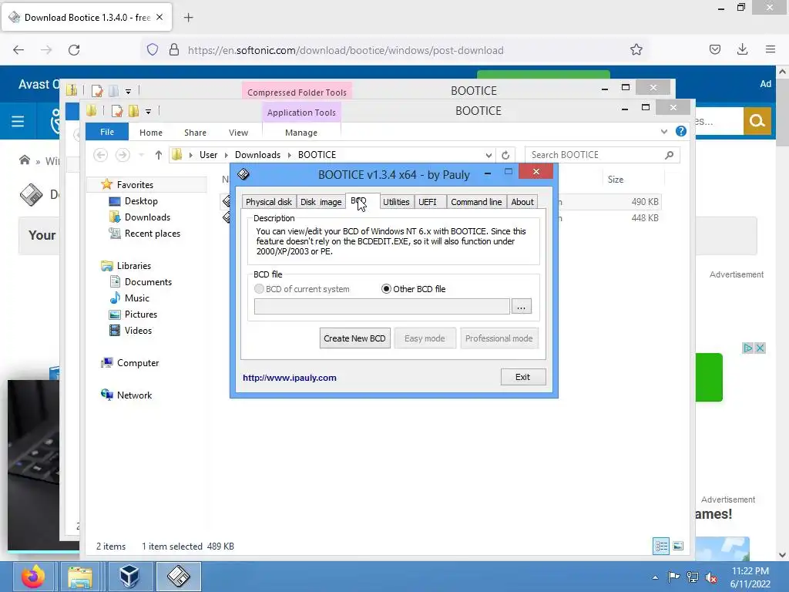789x592 pixels.
Task: Click the muted volume tray icon
Action: [x=711, y=577]
